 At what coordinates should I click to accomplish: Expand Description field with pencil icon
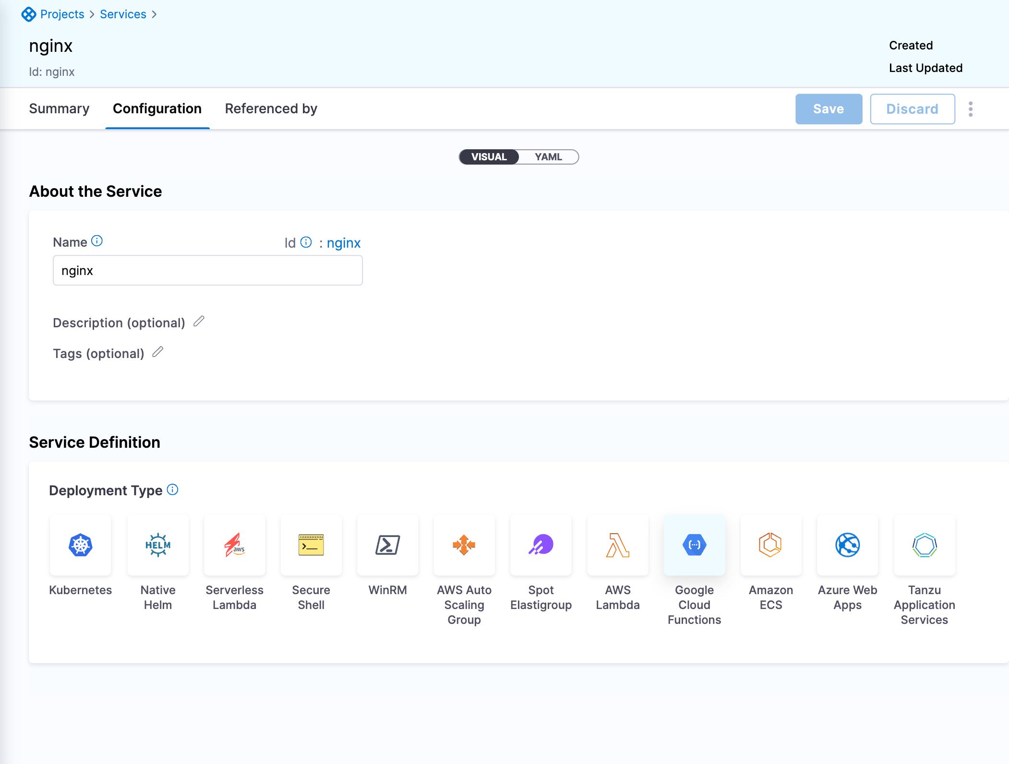(x=199, y=322)
